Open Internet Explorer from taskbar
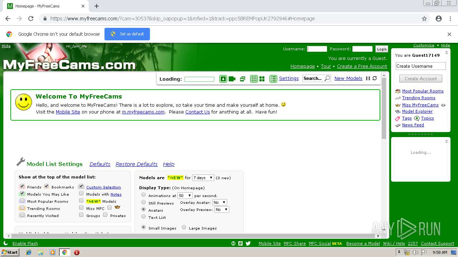The image size is (458, 257). [x=29, y=252]
